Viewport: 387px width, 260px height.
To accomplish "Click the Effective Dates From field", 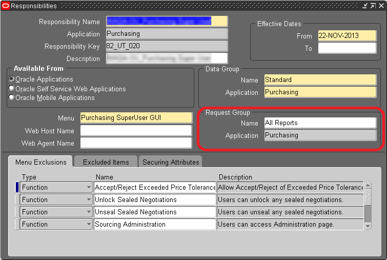I will click(x=347, y=35).
